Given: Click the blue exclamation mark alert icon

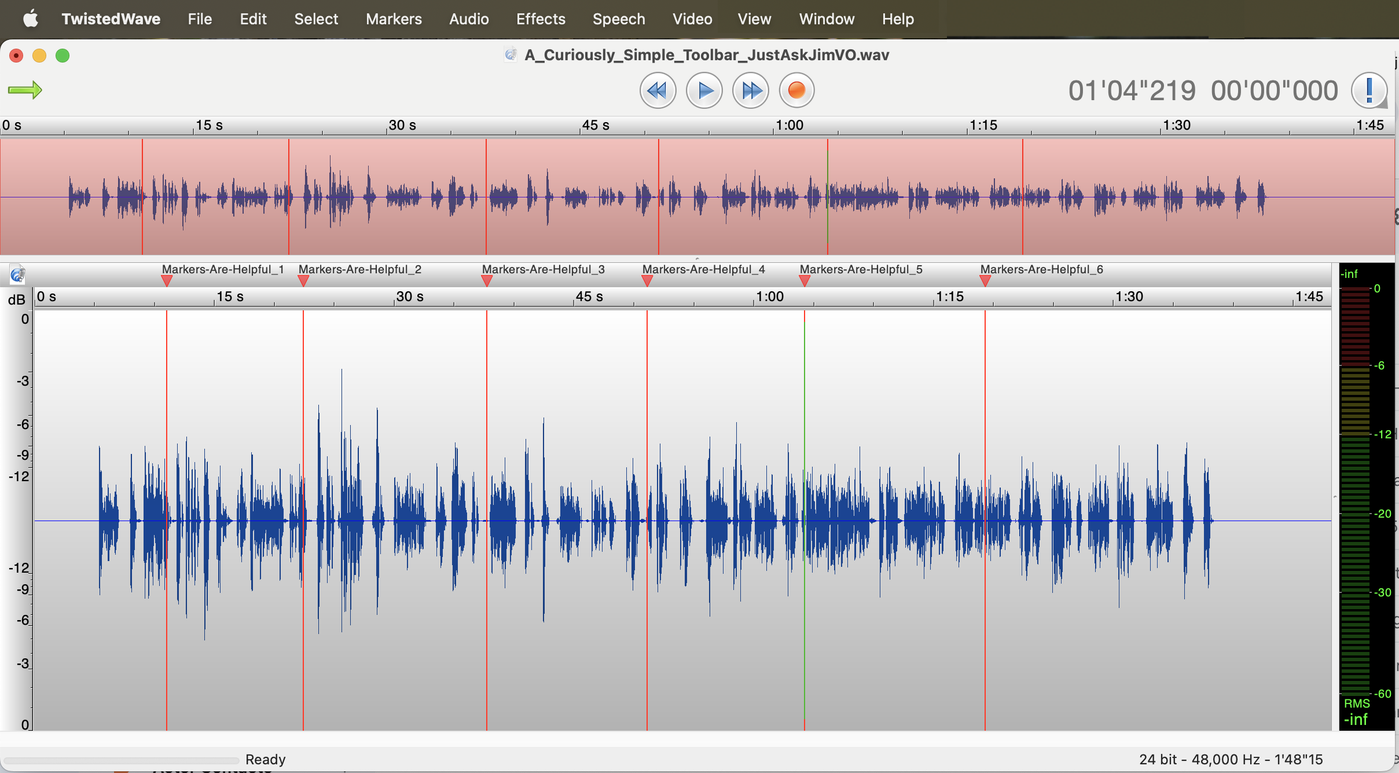Looking at the screenshot, I should point(1369,90).
